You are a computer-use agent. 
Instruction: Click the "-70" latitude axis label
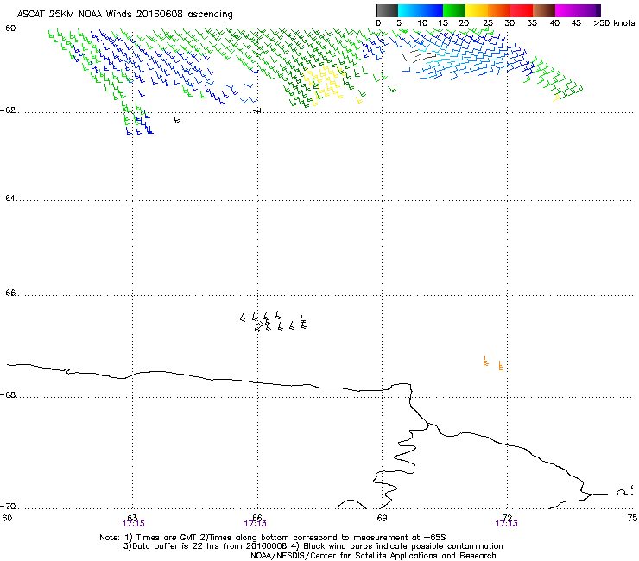[x=8, y=507]
